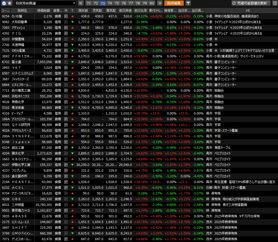This screenshot has height=242, width=278.
Task: Click the orange 銘柄編集 button
Action: [174, 3]
